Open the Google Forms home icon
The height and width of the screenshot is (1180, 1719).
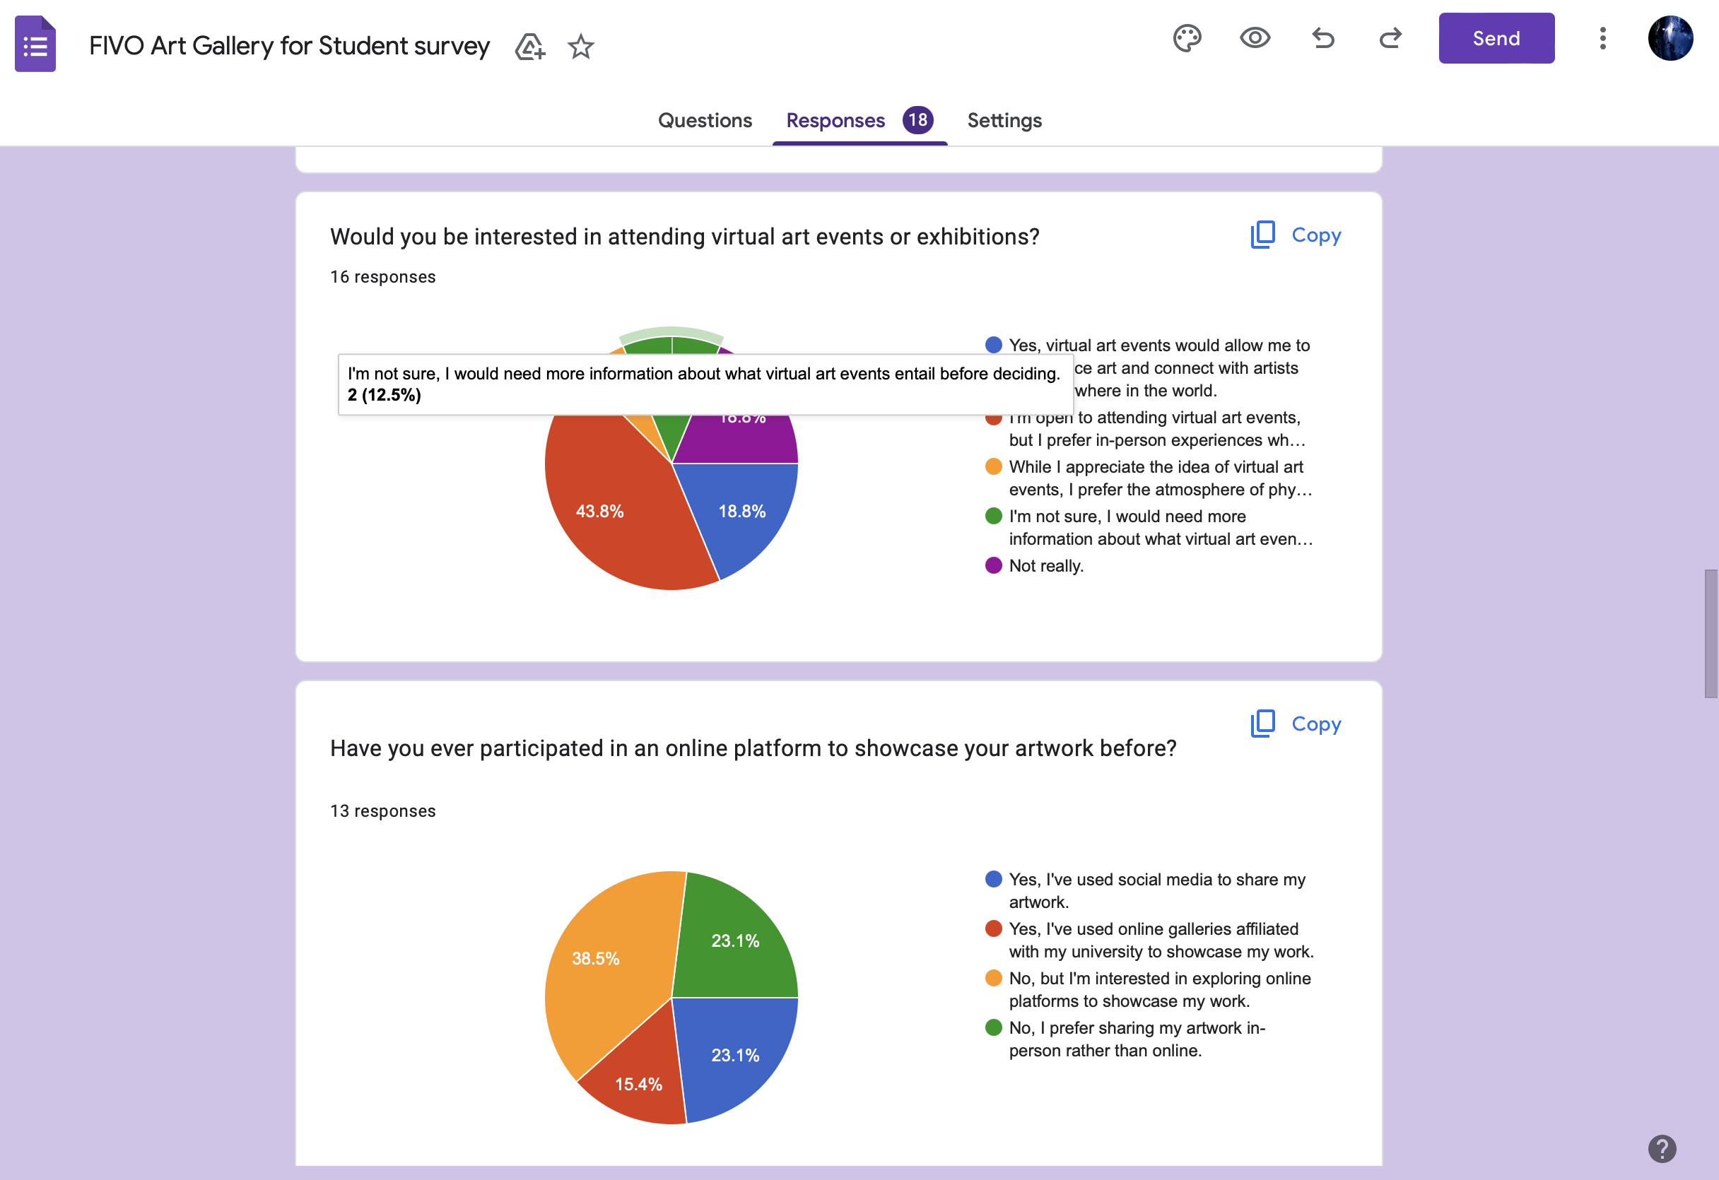(35, 44)
